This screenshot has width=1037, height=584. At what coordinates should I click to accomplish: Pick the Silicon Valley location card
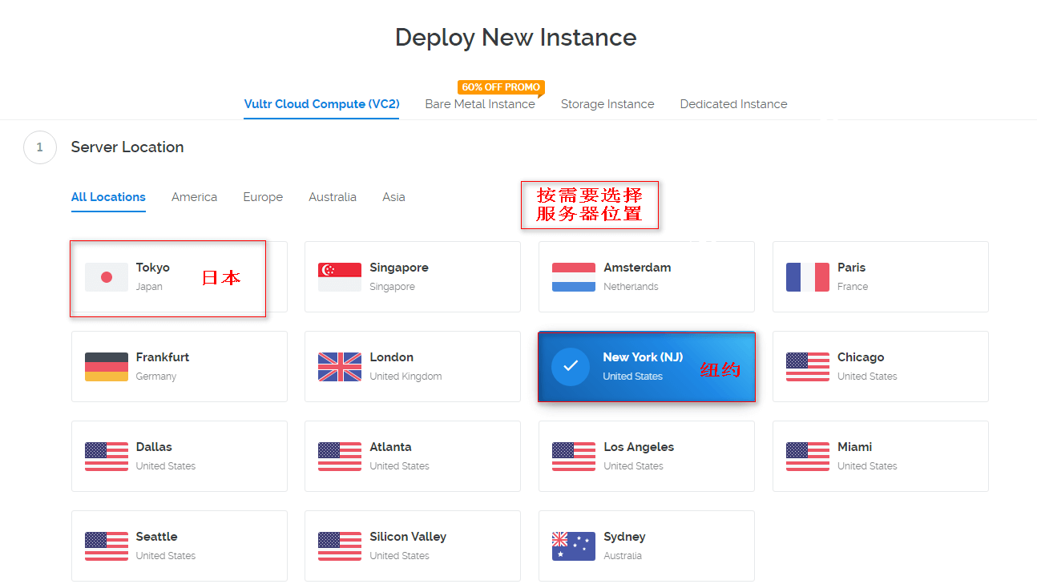pyautogui.click(x=412, y=546)
